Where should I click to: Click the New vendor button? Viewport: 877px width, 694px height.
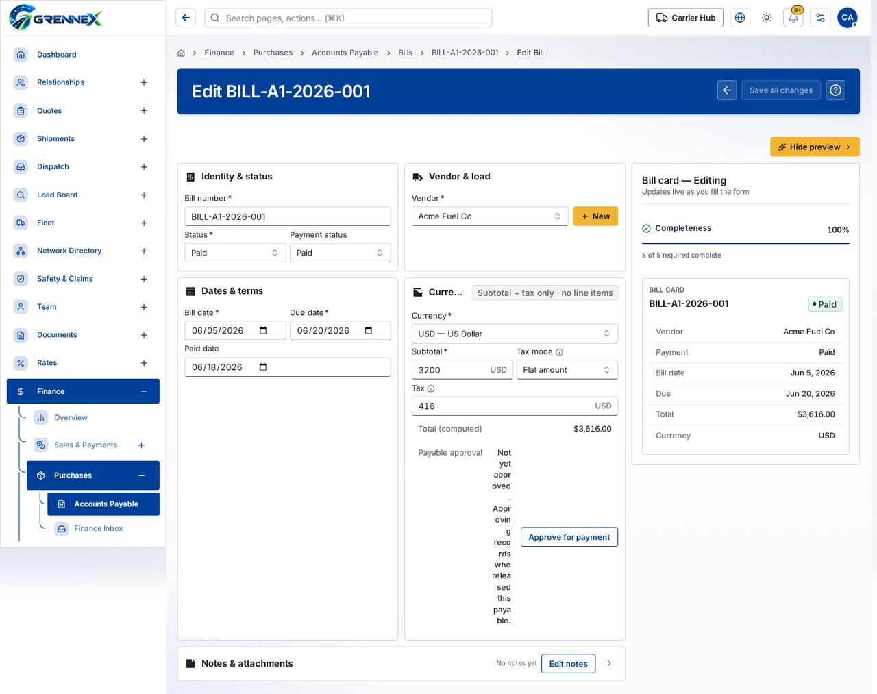(x=595, y=216)
